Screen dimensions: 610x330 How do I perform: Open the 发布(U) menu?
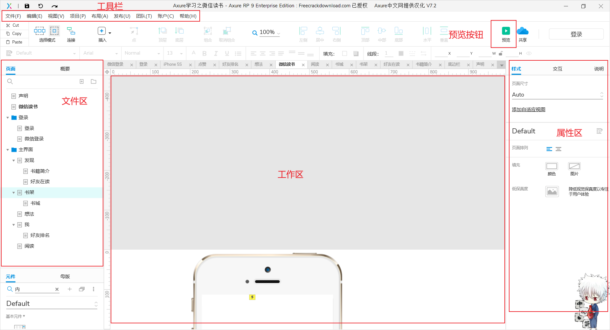[122, 16]
